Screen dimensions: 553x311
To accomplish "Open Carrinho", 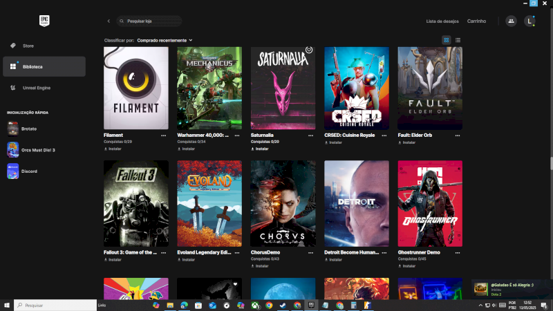I will pos(476,21).
